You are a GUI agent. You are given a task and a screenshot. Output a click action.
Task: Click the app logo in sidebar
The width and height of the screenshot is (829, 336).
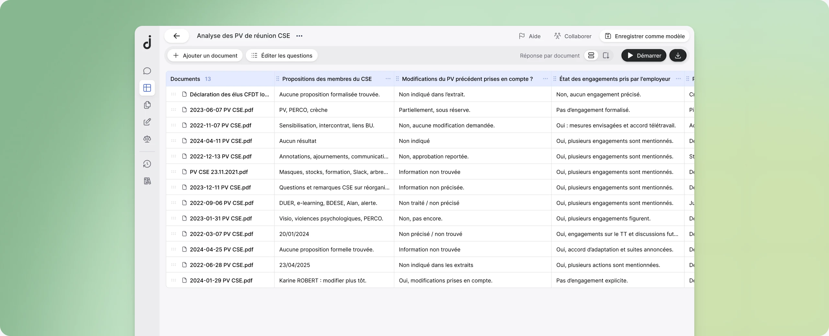click(x=147, y=42)
